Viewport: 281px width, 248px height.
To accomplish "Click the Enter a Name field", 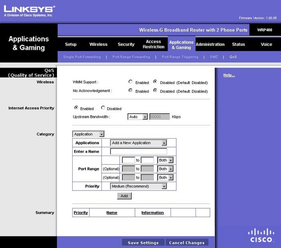I will pos(138,151).
